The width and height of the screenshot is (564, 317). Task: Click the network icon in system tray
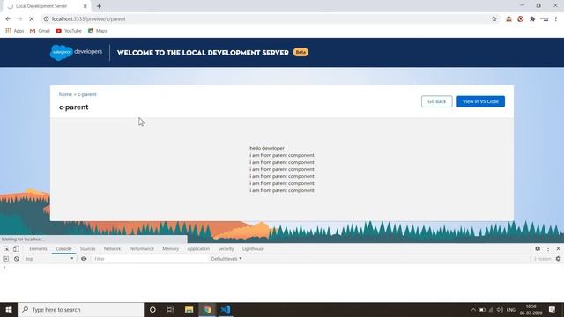tap(492, 310)
